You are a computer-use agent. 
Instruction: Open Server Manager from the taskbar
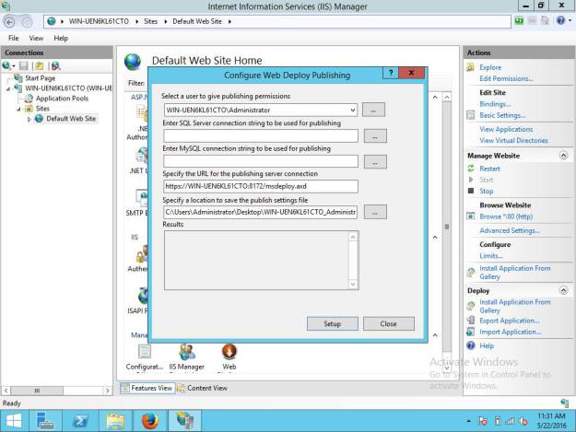(45, 421)
